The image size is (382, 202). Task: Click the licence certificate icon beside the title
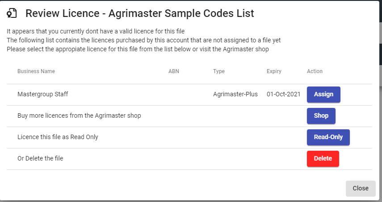click(12, 13)
